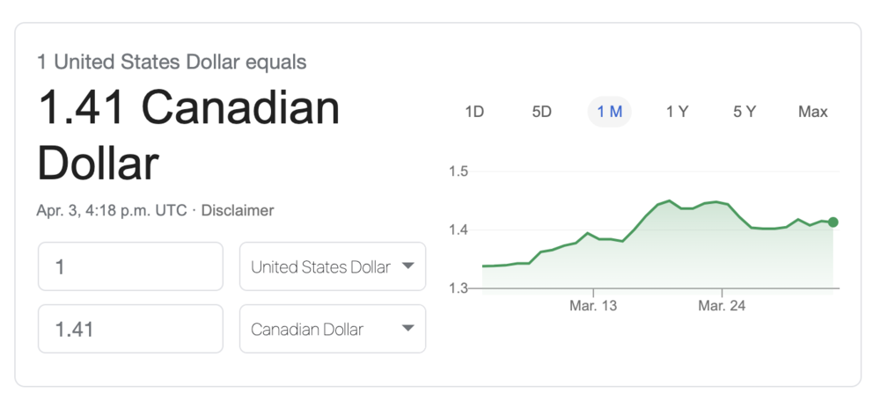The height and width of the screenshot is (408, 880).
Task: Select the Max time range
Action: (812, 112)
